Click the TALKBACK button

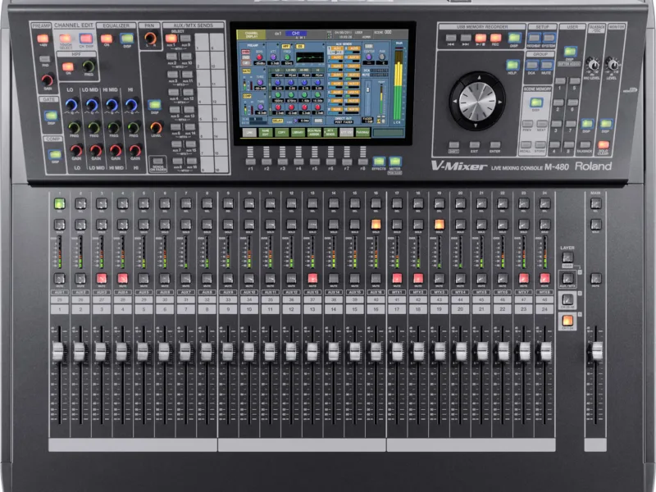(585, 145)
